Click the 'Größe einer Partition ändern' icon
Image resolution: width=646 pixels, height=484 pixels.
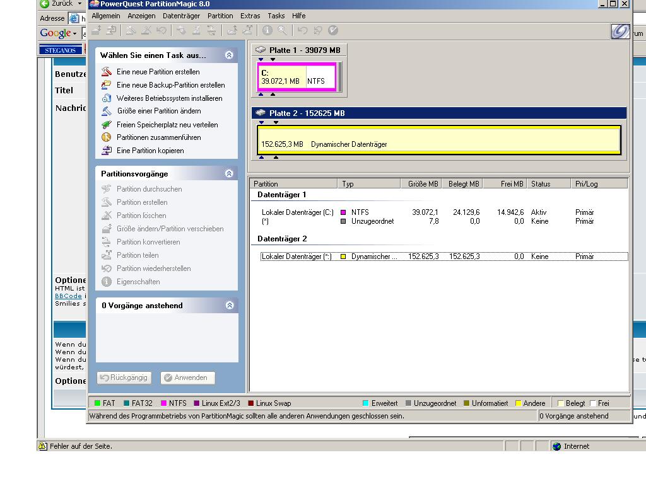(107, 111)
